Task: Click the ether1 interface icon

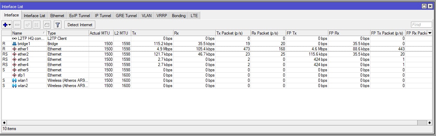Action: (14, 49)
